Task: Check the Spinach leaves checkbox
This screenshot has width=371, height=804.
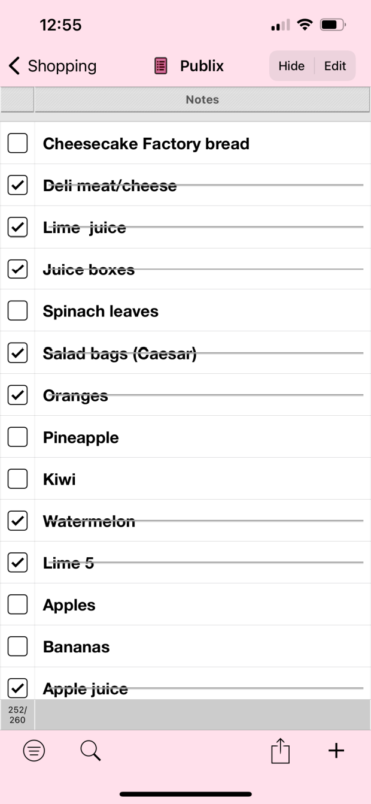Action: pyautogui.click(x=17, y=311)
